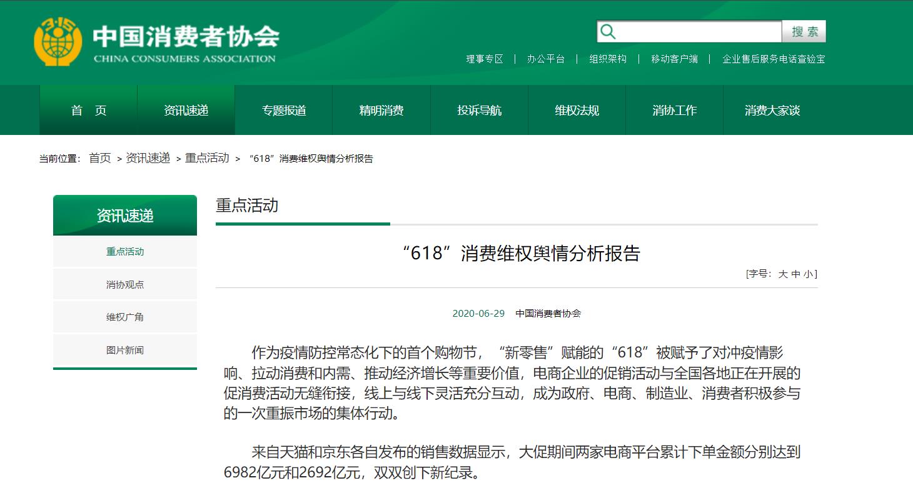The width and height of the screenshot is (913, 493).
Task: Click the China Consumers Association logo
Action: [x=155, y=41]
